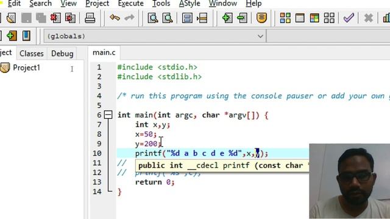The height and width of the screenshot is (219, 390).
Task: Click the printf signature tooltip
Action: (x=222, y=165)
